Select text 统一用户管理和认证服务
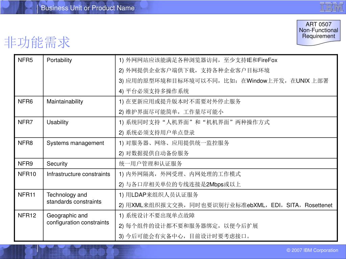 [150, 164]
